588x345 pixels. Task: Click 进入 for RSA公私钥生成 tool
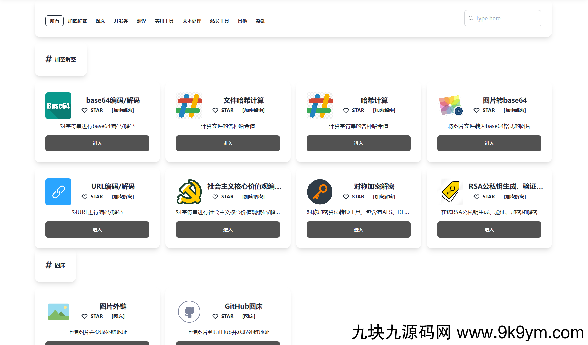pos(489,230)
